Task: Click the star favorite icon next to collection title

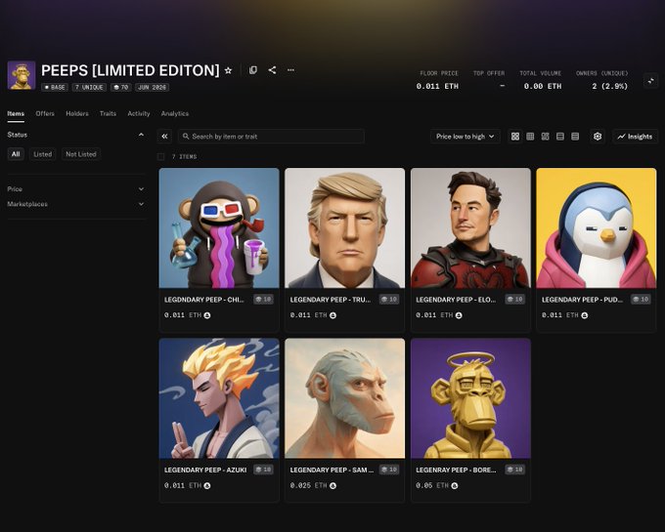Action: pyautogui.click(x=228, y=70)
